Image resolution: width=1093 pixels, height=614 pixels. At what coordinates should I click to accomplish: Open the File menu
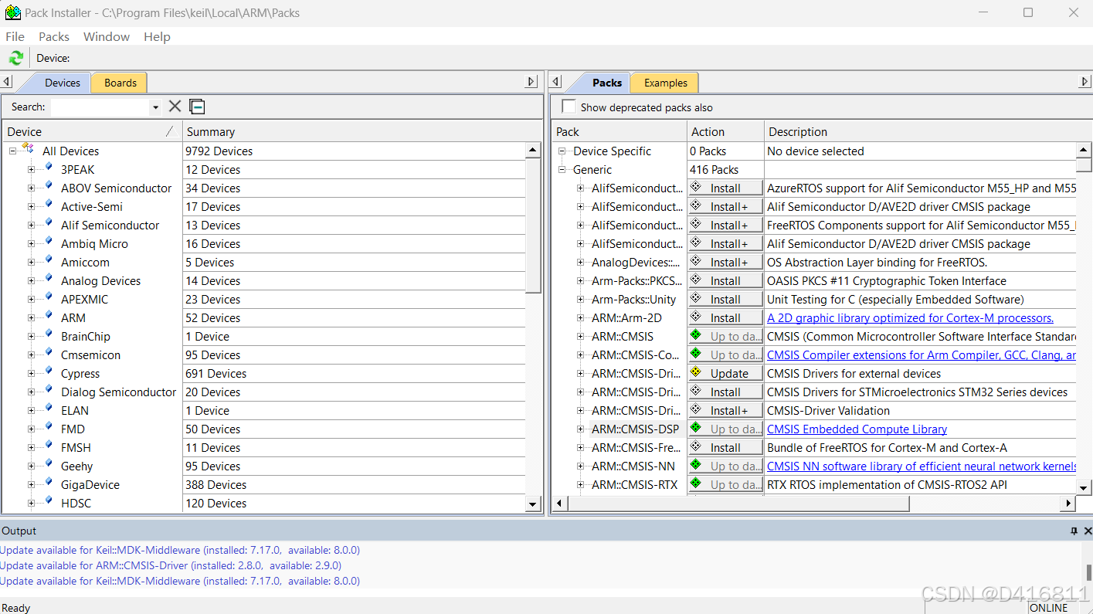[x=15, y=36]
